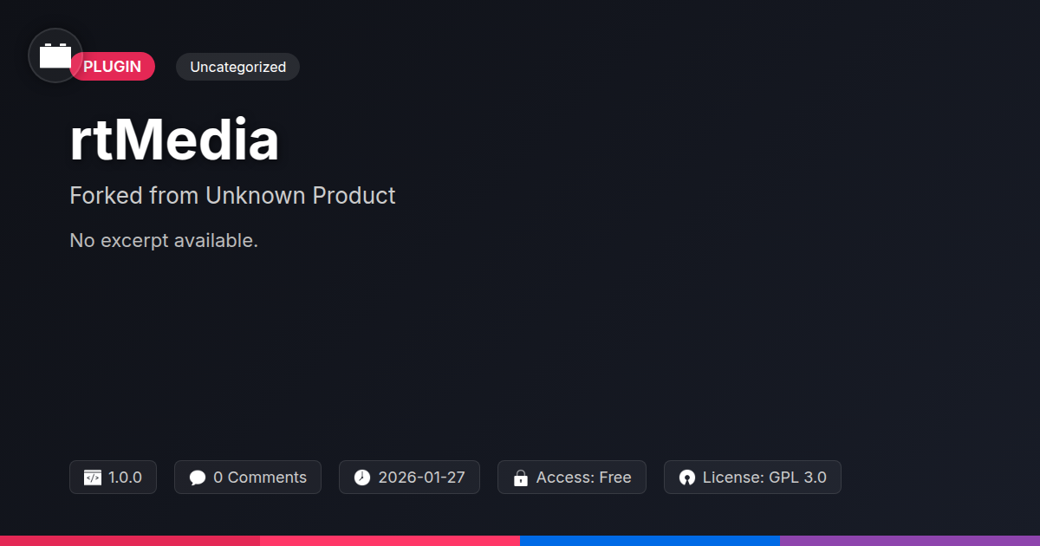Click the speech bubble comments icon

[x=198, y=478]
